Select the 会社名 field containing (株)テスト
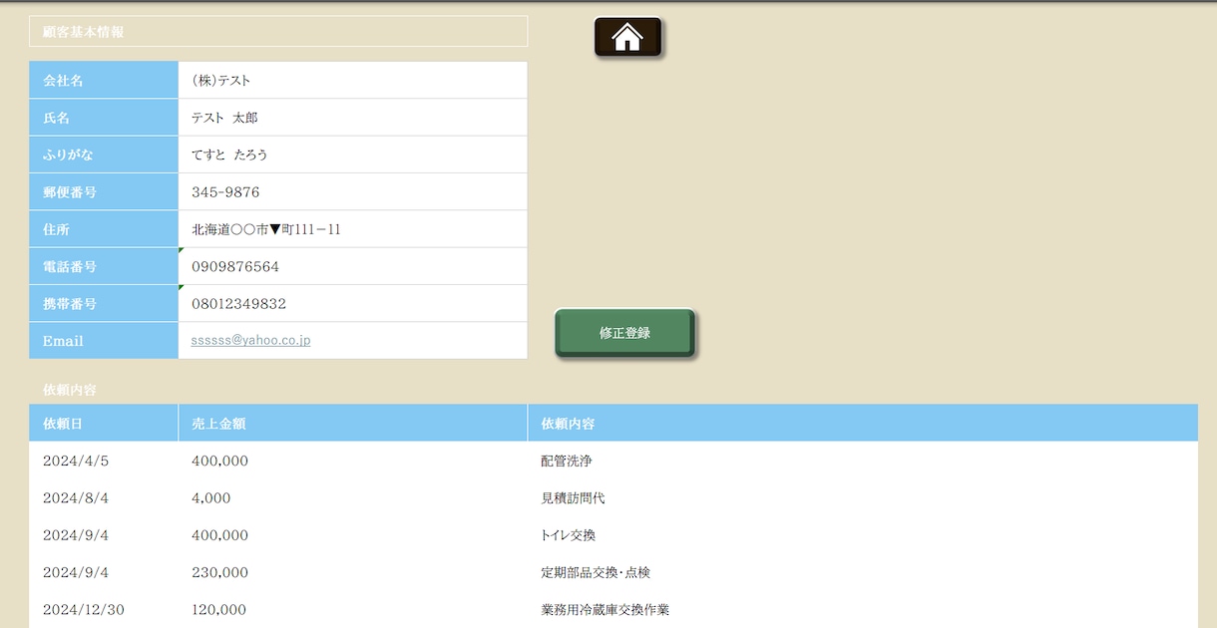The image size is (1217, 628). pos(352,81)
